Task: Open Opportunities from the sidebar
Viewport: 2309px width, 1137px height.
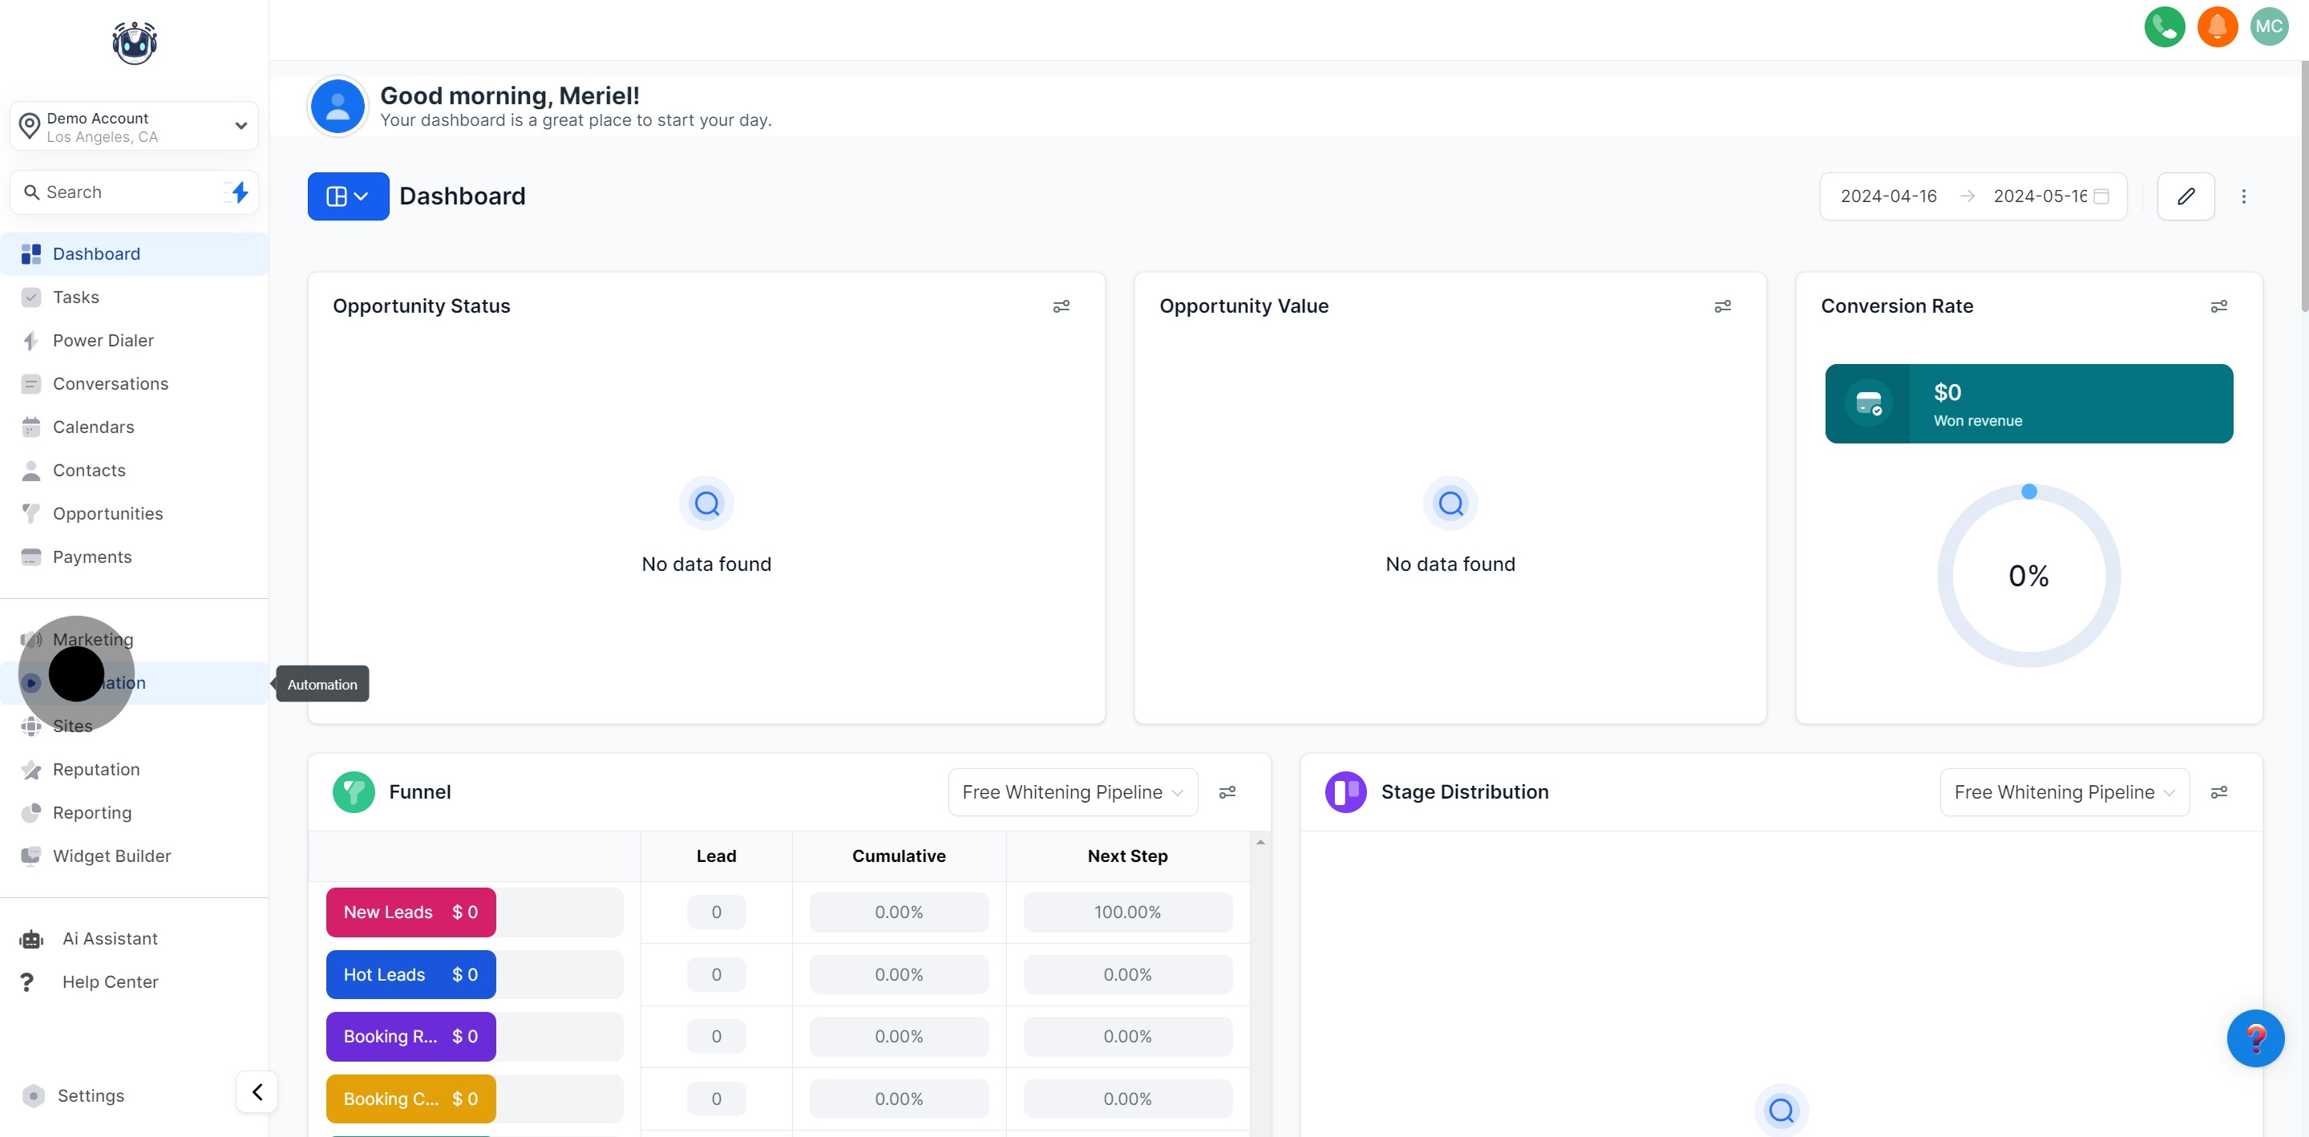Action: tap(107, 514)
